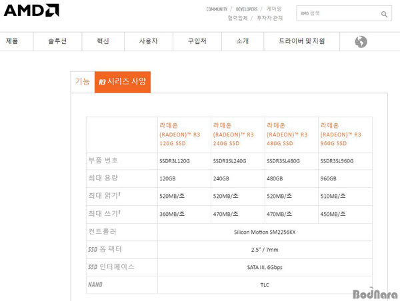Open the globe region selector icon

(x=361, y=42)
